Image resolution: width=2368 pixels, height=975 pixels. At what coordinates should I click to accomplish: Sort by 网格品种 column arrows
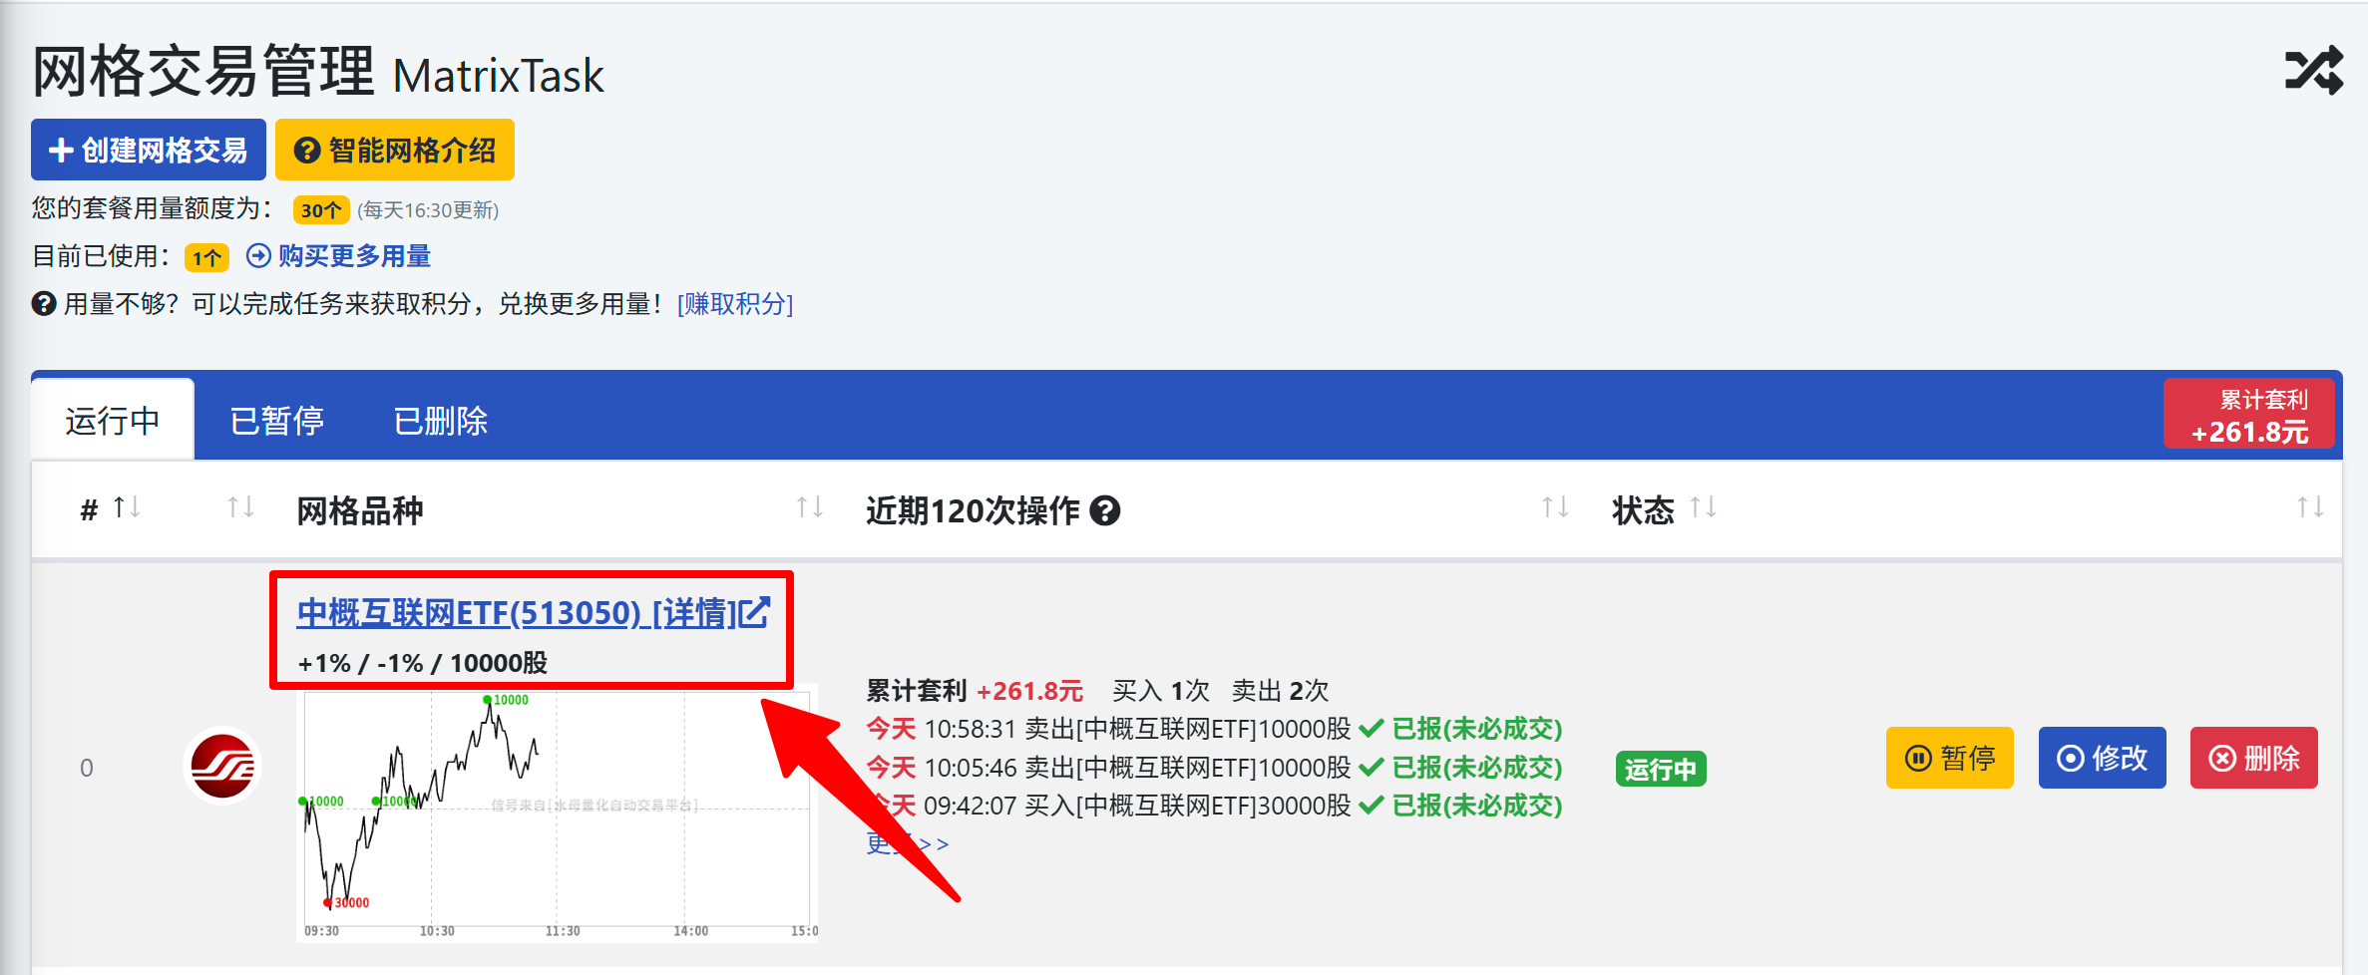[x=810, y=507]
